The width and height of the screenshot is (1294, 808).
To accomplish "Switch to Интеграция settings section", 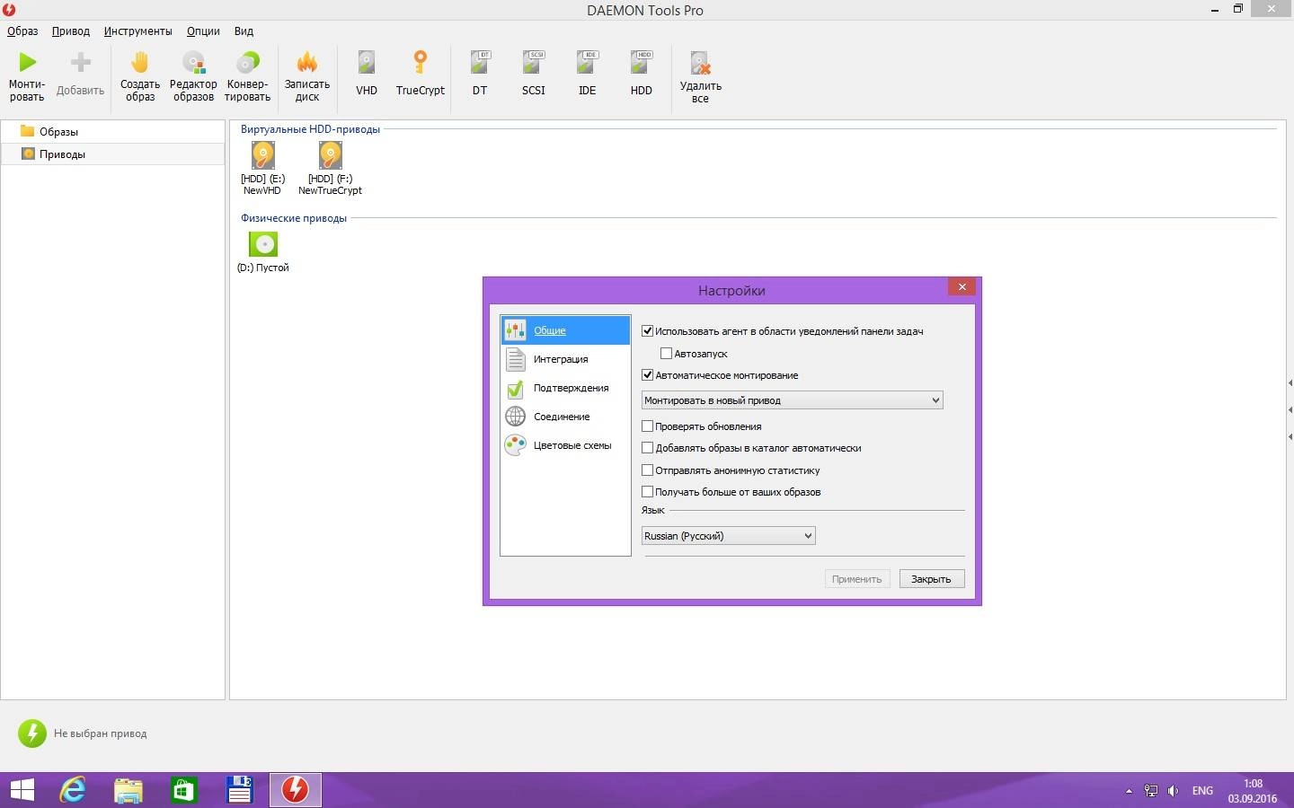I will click(565, 359).
